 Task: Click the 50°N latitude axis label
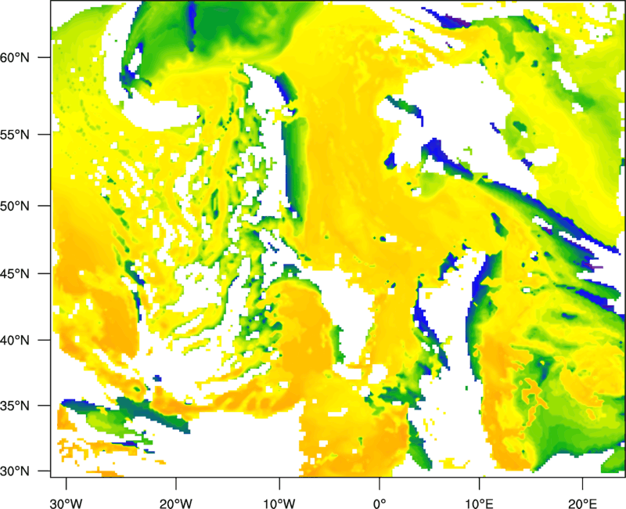pos(15,206)
